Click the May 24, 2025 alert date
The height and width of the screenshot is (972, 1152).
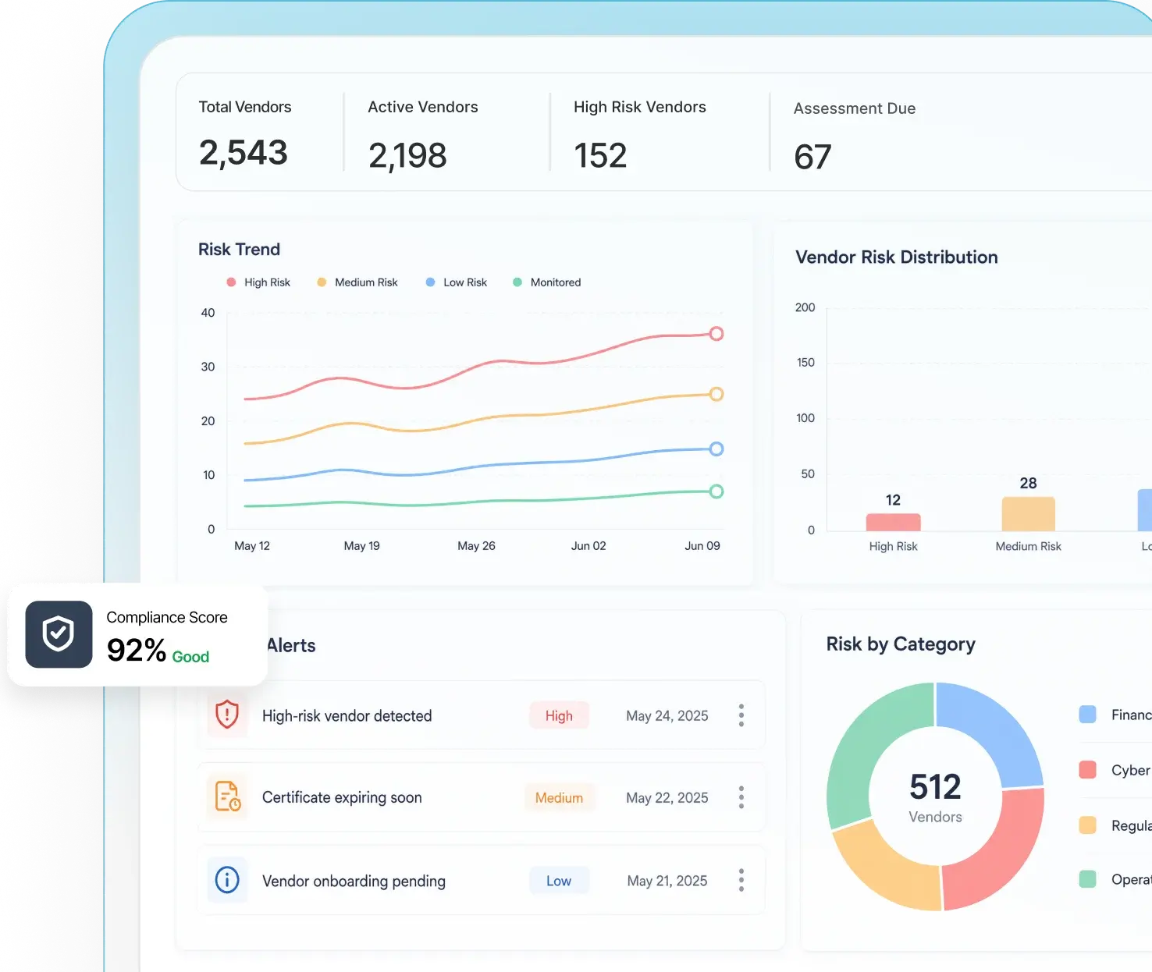point(667,715)
